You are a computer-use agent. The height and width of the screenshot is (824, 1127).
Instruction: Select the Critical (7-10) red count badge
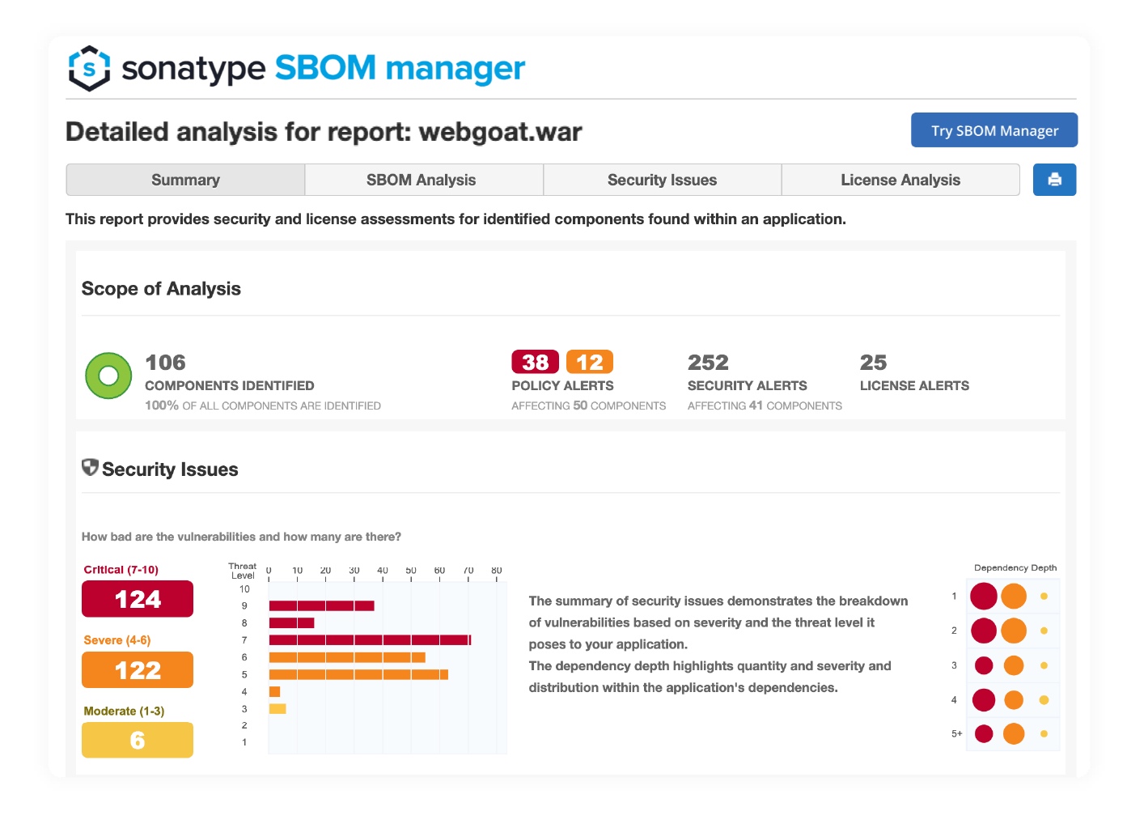(x=137, y=599)
